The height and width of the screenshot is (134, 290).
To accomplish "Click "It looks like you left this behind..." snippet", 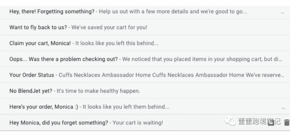I will point(117,43).
